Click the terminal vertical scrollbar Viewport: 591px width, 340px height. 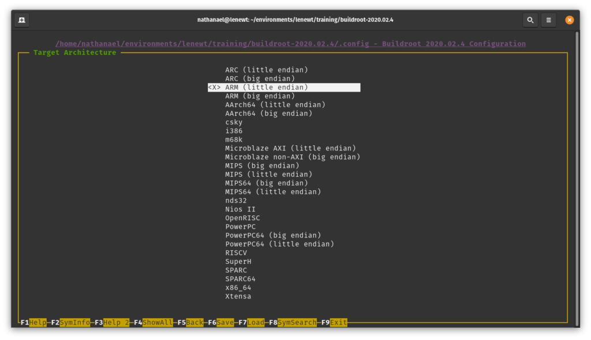[577, 173]
